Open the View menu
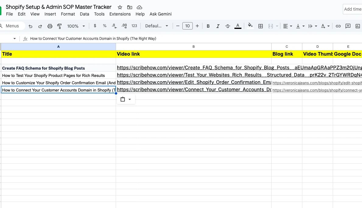The height and width of the screenshot is (208, 362). 35,14
